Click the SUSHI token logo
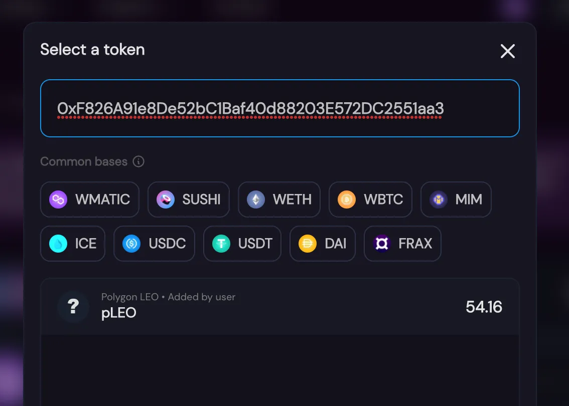The width and height of the screenshot is (569, 406). click(x=166, y=199)
